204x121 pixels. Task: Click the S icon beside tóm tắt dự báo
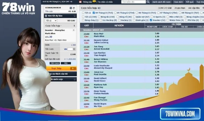coord(46,16)
